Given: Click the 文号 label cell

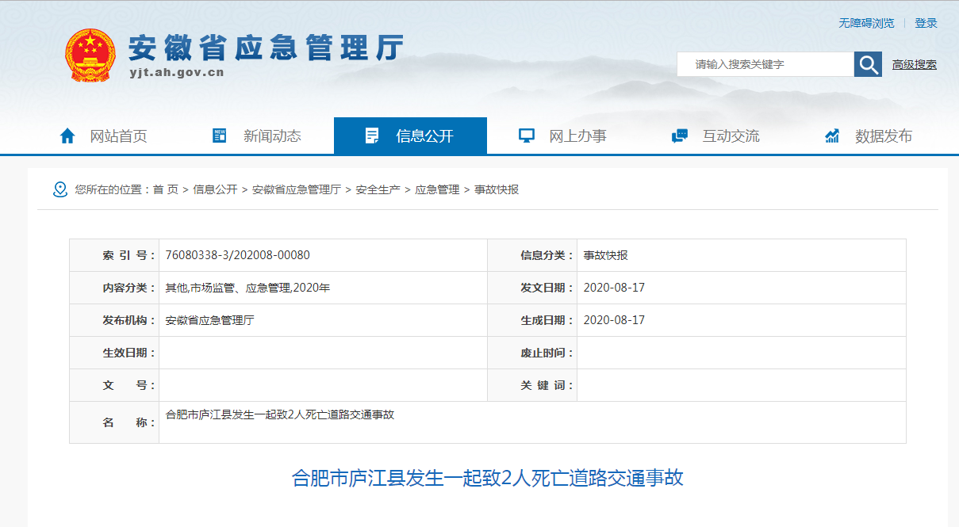Looking at the screenshot, I should pyautogui.click(x=114, y=385).
